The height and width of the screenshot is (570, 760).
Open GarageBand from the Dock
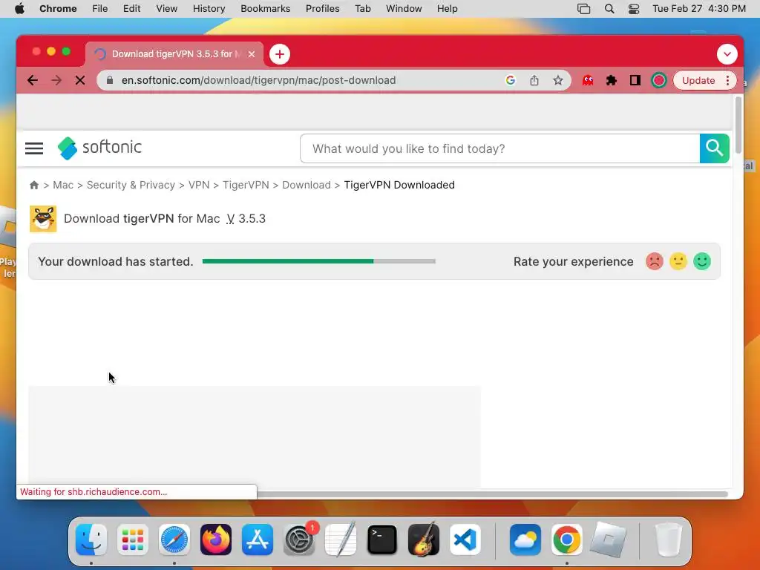point(424,540)
